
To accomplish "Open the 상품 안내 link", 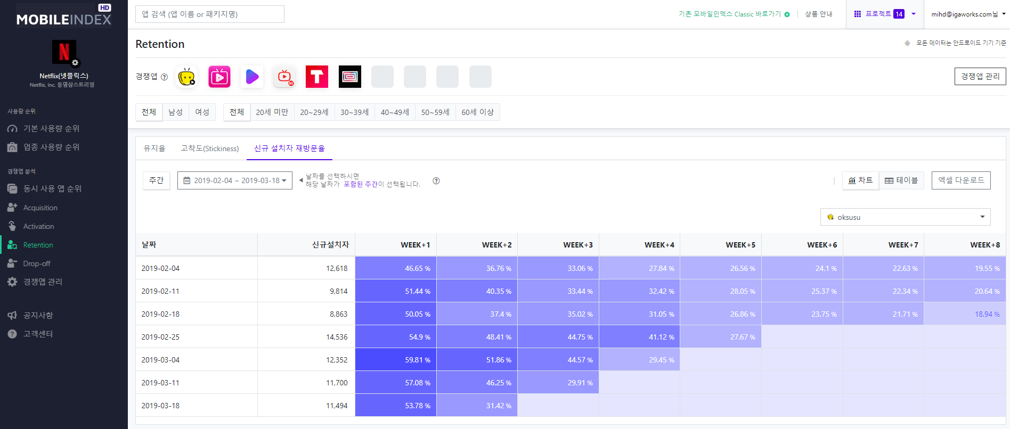I will pyautogui.click(x=819, y=14).
